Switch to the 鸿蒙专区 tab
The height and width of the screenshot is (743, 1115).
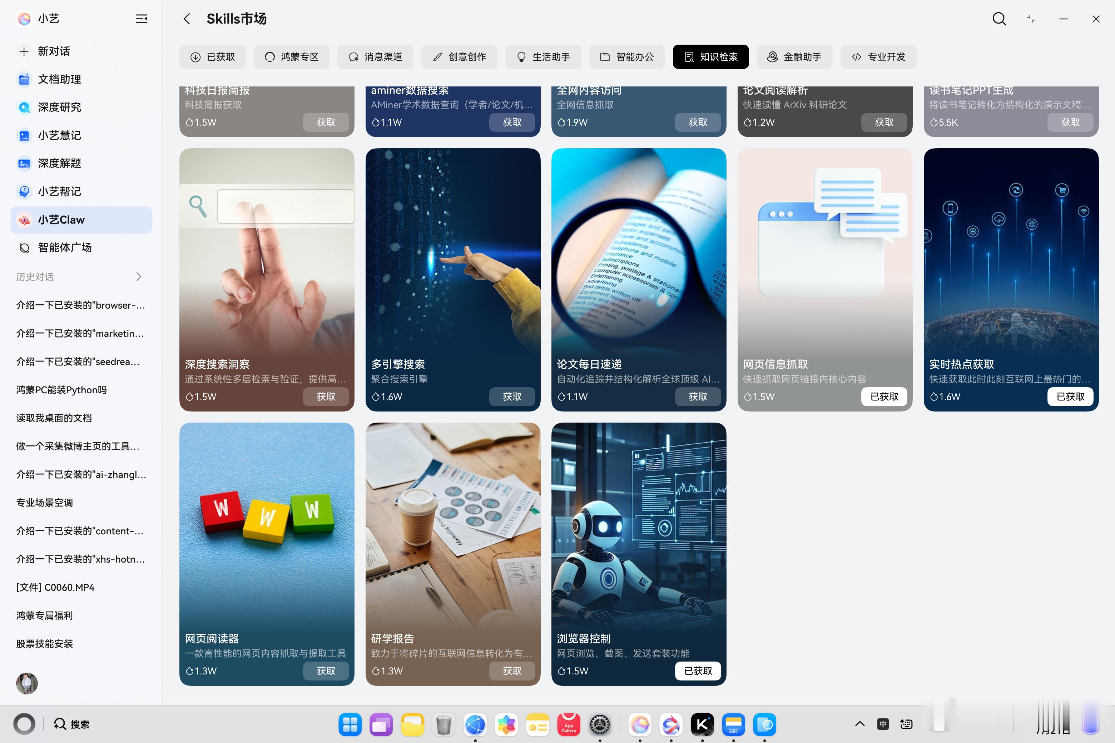tap(292, 57)
